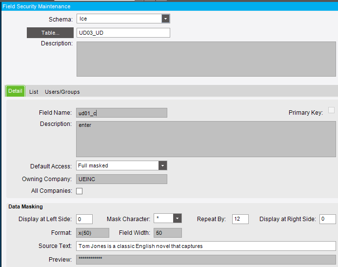Click the Table... button
The height and width of the screenshot is (267, 338).
point(50,33)
